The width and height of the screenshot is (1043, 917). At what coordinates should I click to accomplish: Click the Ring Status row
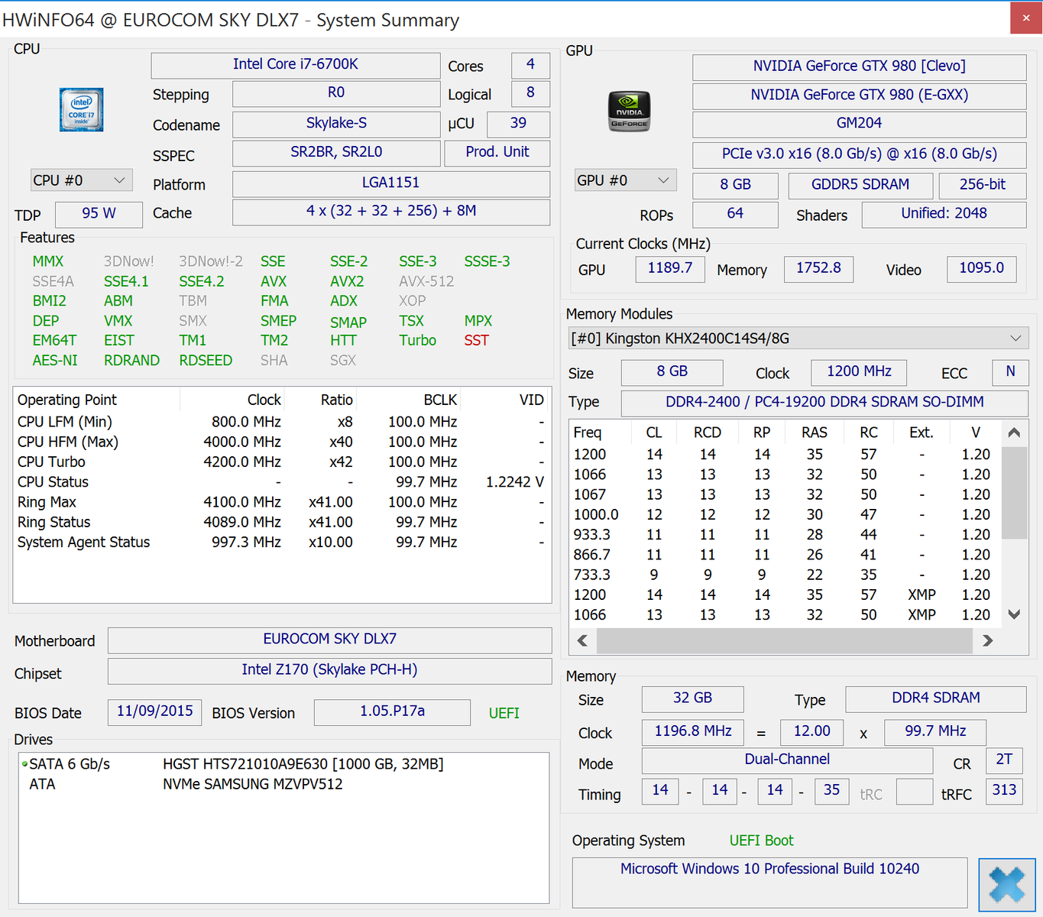pyautogui.click(x=281, y=523)
